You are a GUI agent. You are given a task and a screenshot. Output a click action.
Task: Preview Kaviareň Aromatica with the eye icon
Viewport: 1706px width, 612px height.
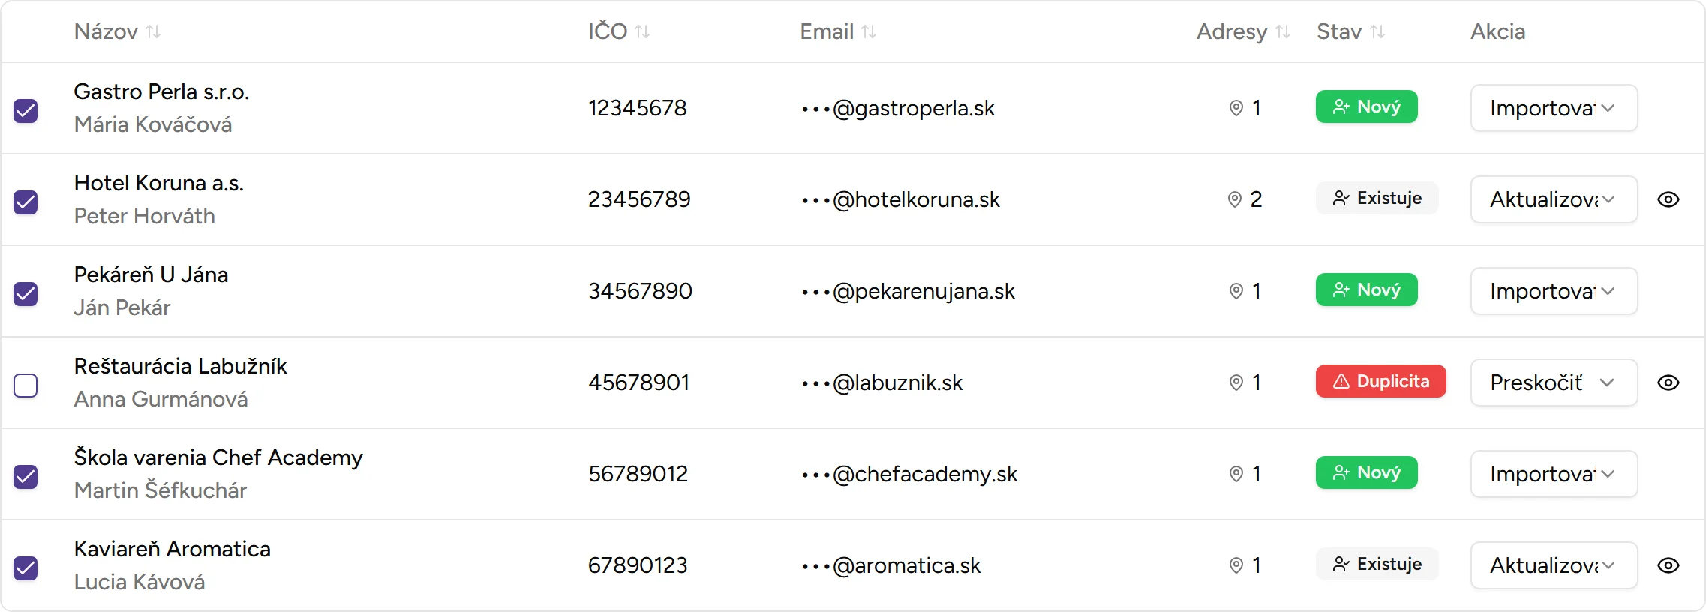(1668, 565)
